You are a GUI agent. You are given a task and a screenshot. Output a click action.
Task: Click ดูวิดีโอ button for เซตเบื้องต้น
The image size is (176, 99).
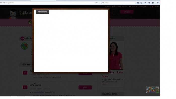click(85, 87)
